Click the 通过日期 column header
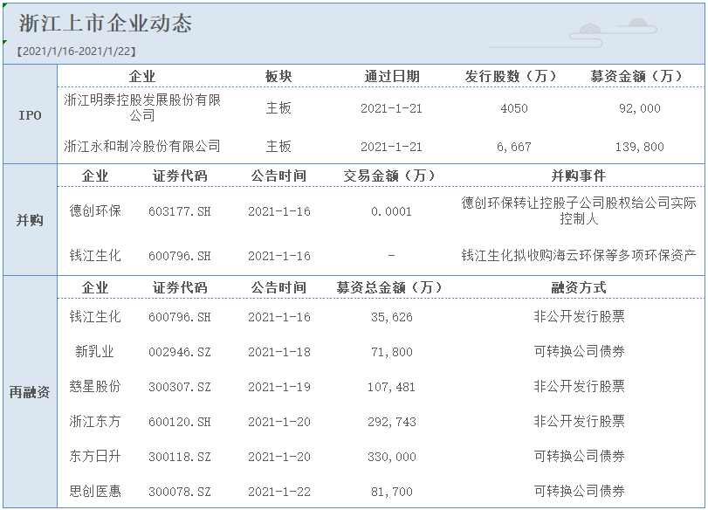The width and height of the screenshot is (708, 510). (392, 76)
